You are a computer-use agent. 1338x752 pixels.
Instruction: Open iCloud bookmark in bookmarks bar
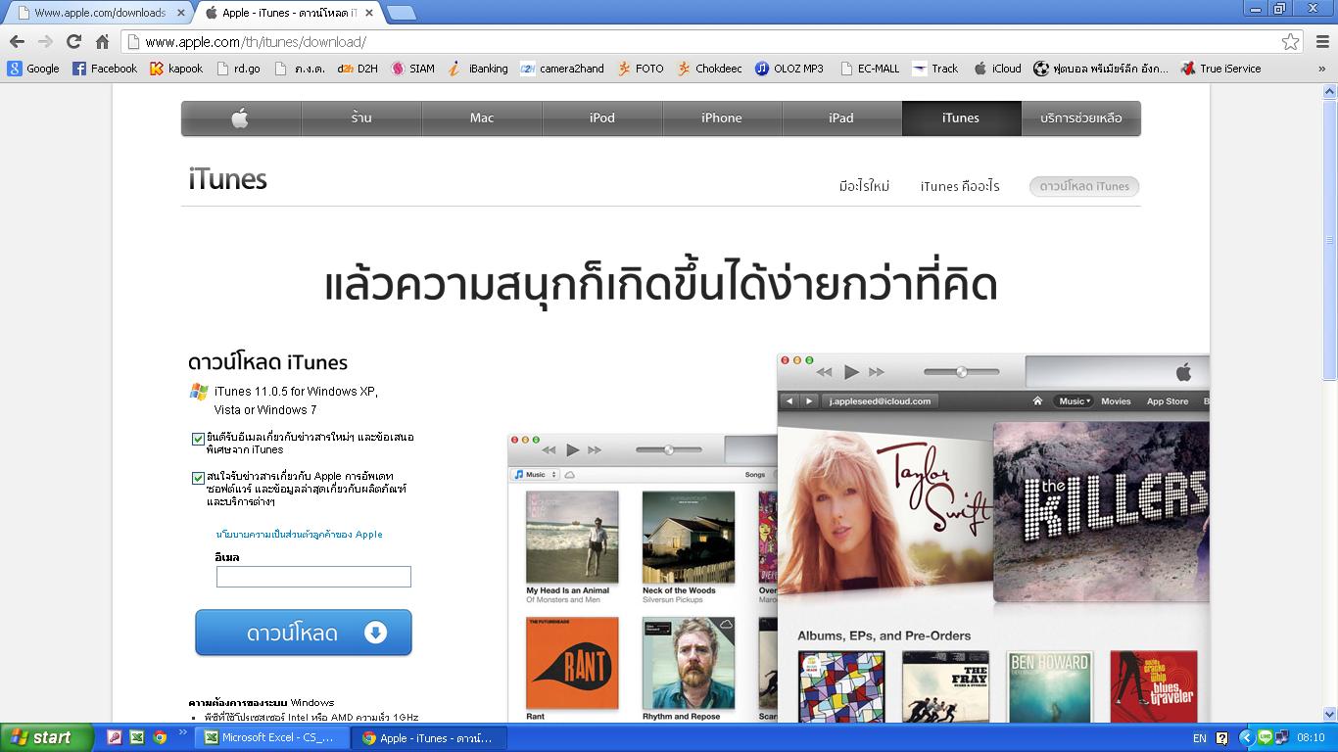point(997,69)
